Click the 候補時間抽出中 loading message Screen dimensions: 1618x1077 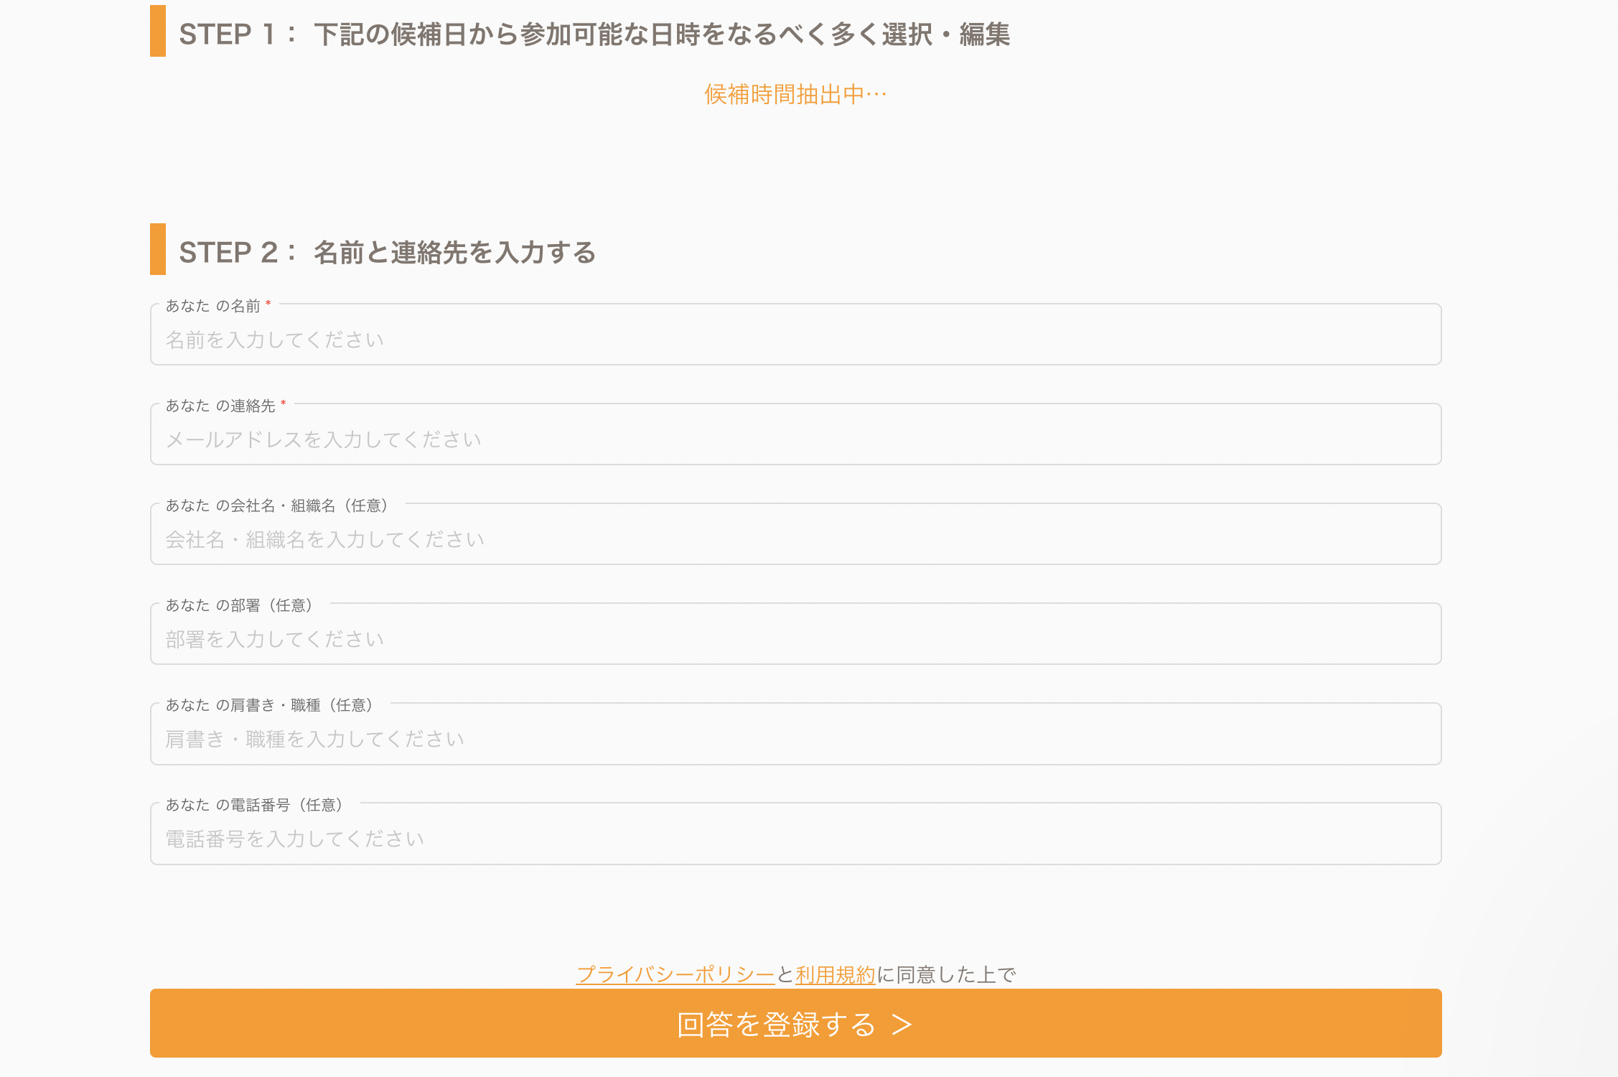point(795,94)
